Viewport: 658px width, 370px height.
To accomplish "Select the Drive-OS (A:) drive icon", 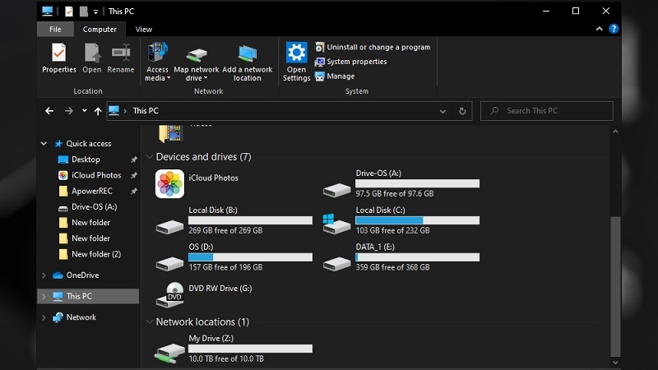I will tap(336, 190).
